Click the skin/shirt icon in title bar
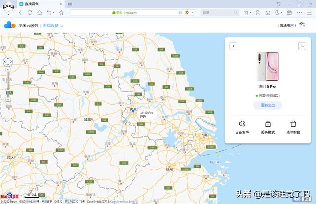 click(x=279, y=4)
